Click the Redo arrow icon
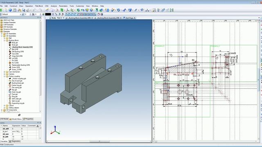 (x=40, y=10)
